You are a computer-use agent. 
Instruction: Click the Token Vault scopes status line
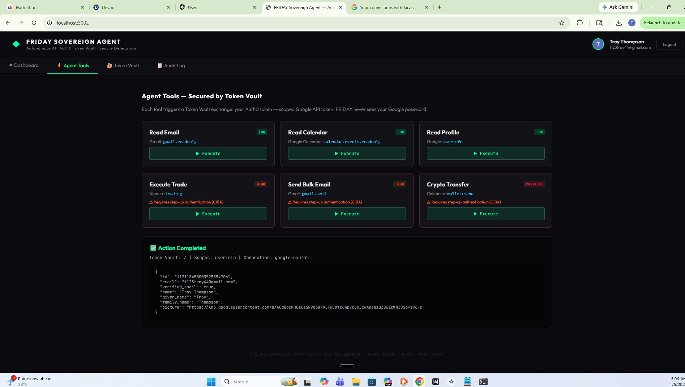pos(229,258)
